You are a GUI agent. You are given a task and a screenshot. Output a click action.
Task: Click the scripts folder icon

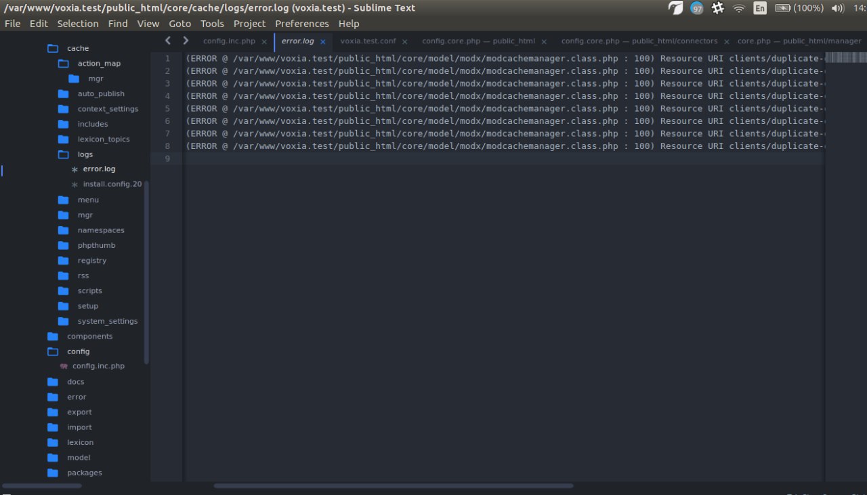pyautogui.click(x=64, y=290)
